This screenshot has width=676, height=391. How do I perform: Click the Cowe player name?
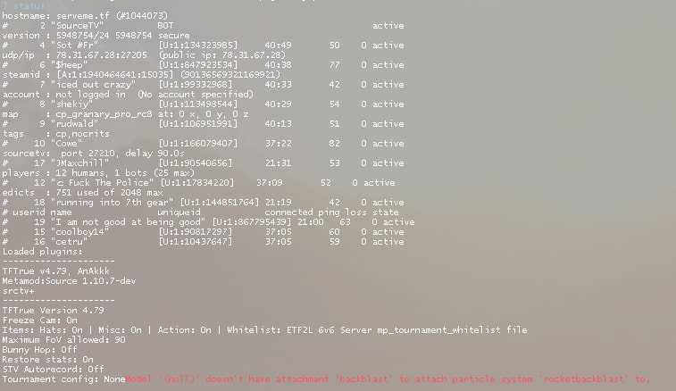click(66, 144)
